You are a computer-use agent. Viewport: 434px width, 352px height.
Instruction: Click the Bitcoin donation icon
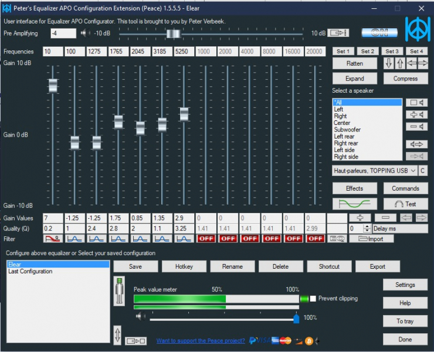coord(309,341)
